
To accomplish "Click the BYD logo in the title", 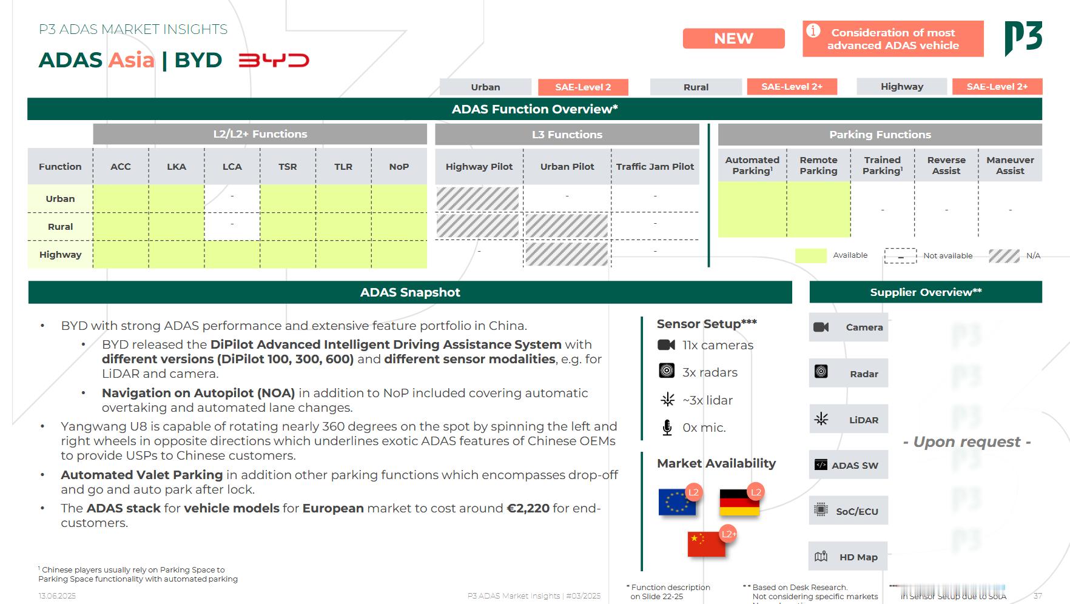I will pyautogui.click(x=274, y=61).
